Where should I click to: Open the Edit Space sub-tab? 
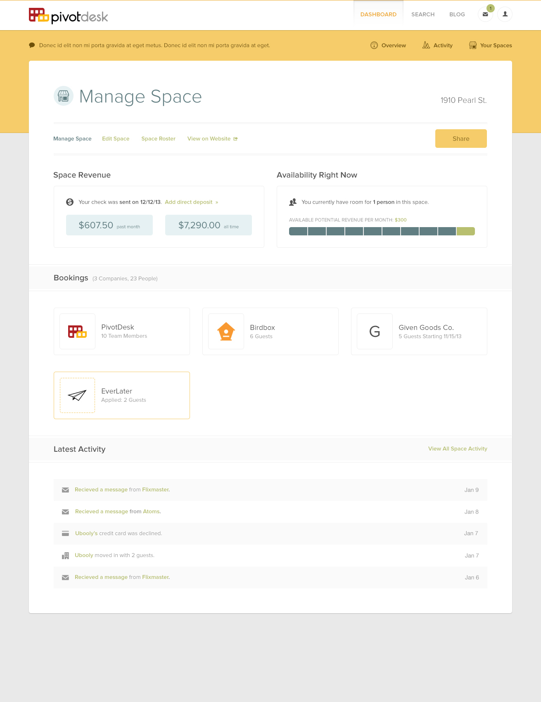pyautogui.click(x=116, y=139)
